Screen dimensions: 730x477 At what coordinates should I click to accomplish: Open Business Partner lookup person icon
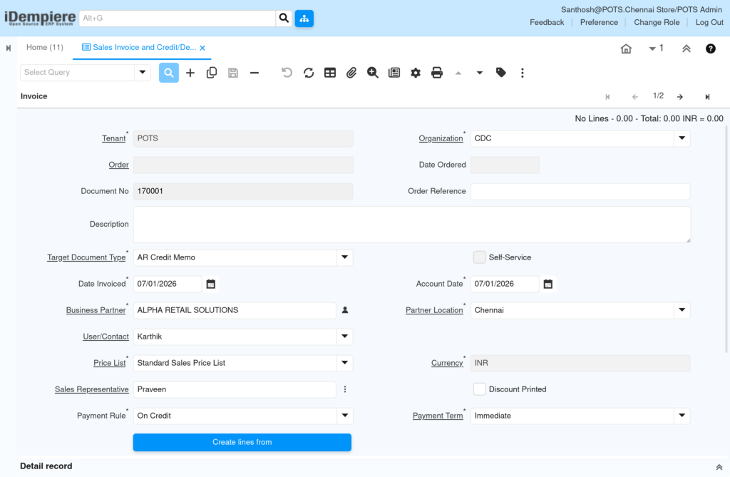[x=345, y=310]
